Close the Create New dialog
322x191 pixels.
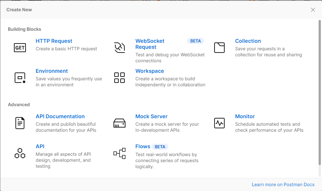tap(313, 10)
